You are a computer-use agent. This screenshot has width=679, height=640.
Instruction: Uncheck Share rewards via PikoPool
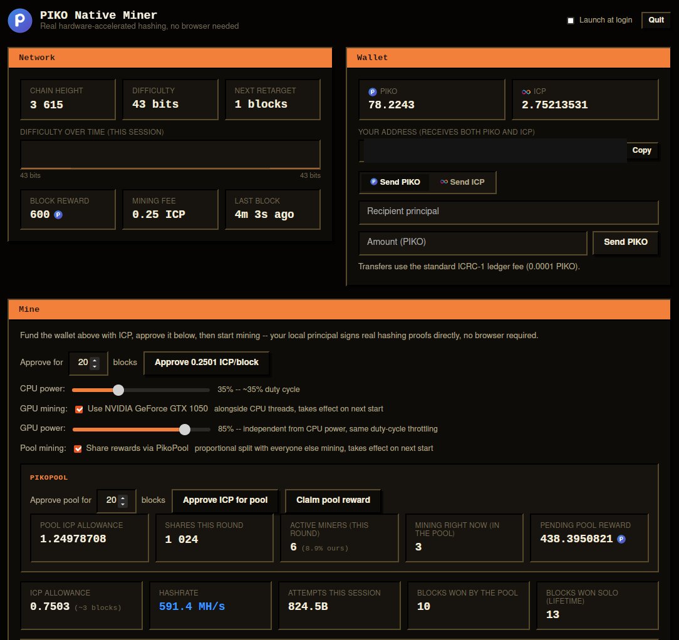click(x=78, y=448)
